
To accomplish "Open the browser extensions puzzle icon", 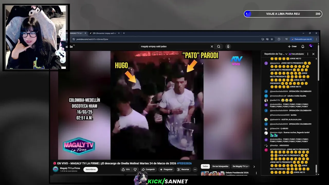I will [x=279, y=39].
